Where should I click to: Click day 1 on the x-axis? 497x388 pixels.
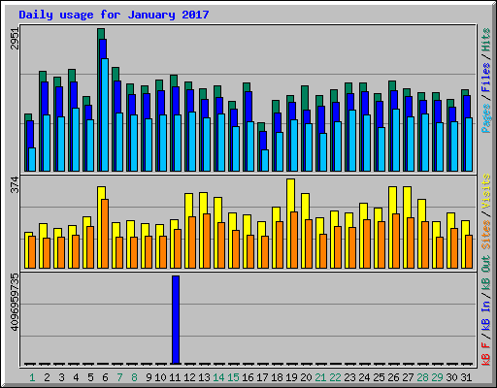32,377
